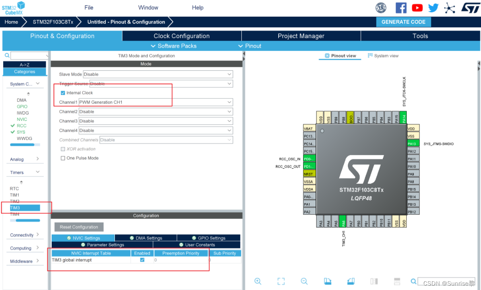Click the horizontal split layout icon
Image resolution: width=481 pixels, height=290 pixels.
pyautogui.click(x=397, y=281)
